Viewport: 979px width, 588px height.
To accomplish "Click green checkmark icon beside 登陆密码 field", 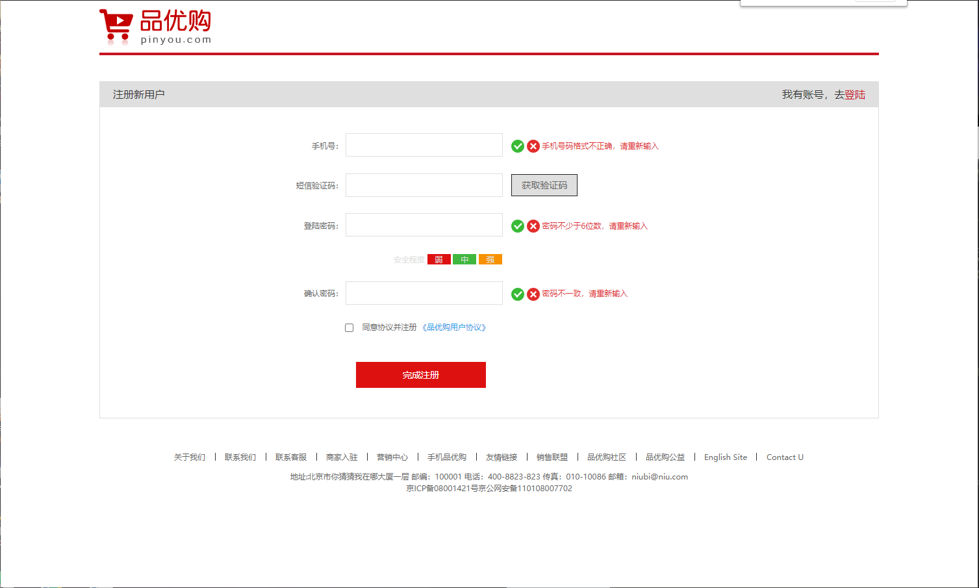I will pos(518,226).
